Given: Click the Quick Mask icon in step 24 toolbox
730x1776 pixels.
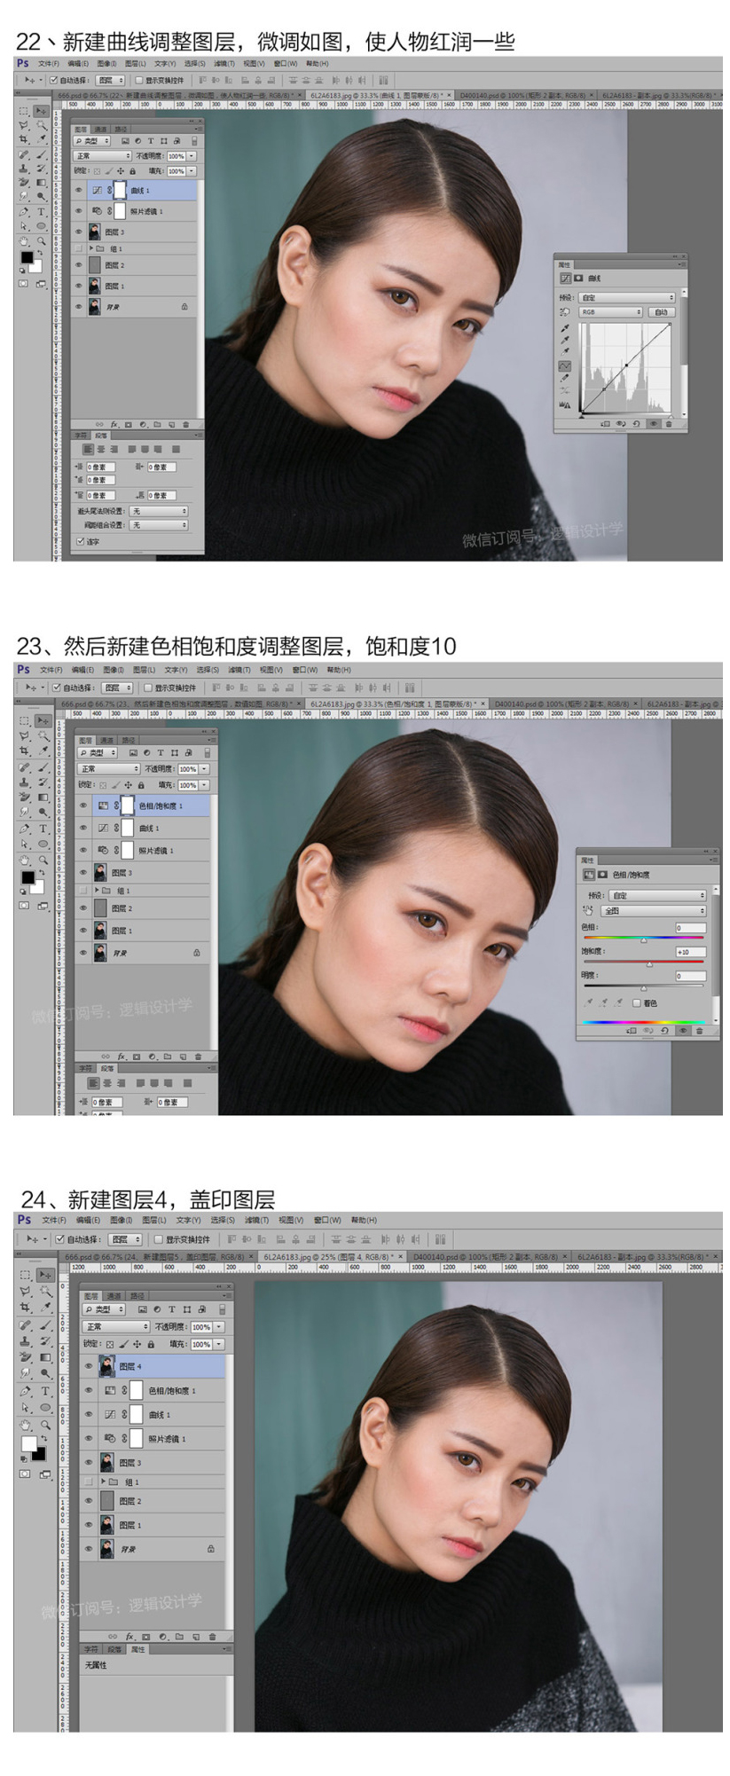Looking at the screenshot, I should coord(26,1473).
